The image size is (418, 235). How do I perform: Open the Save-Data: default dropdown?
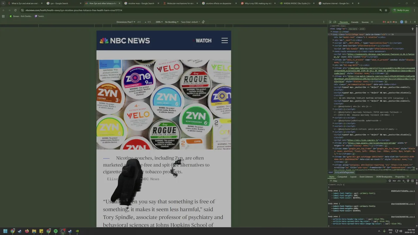(x=190, y=22)
